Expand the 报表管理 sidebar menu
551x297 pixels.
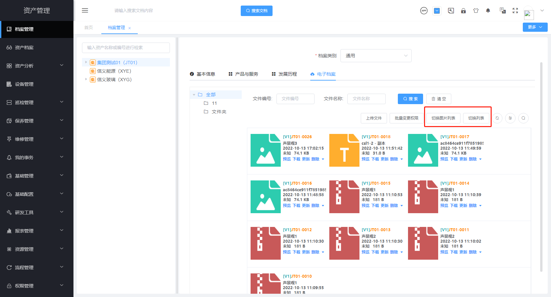(x=37, y=231)
